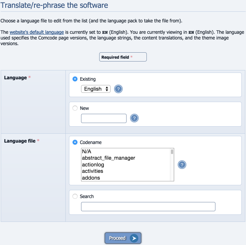Focus the Search language file input

[x=148, y=207]
